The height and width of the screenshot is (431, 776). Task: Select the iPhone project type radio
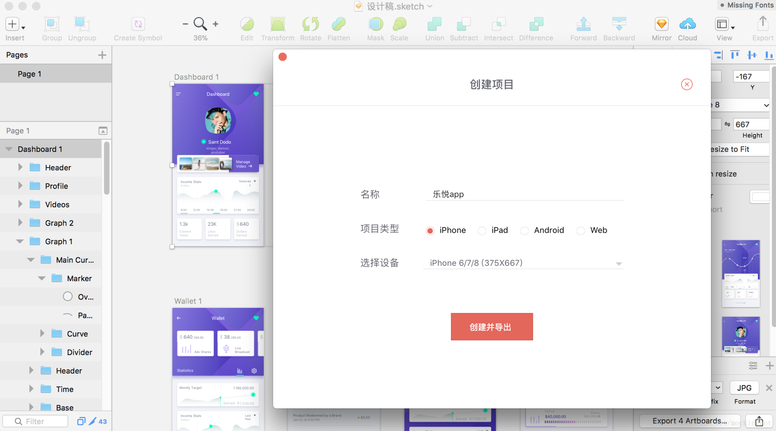coord(430,231)
